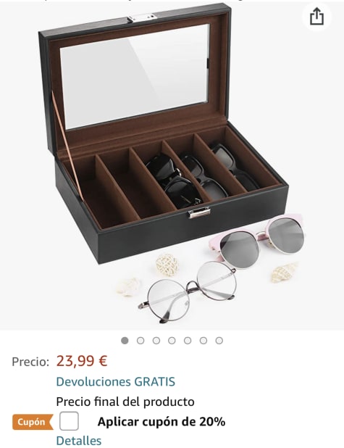Image resolution: width=344 pixels, height=448 pixels.
Task: Tap the orange Cupón badge
Action: tap(33, 422)
